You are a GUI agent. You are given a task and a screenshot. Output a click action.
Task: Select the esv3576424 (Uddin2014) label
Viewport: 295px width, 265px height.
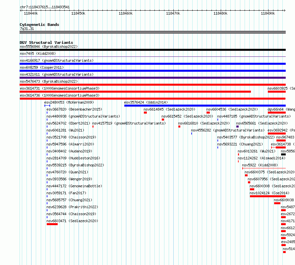click(146, 102)
